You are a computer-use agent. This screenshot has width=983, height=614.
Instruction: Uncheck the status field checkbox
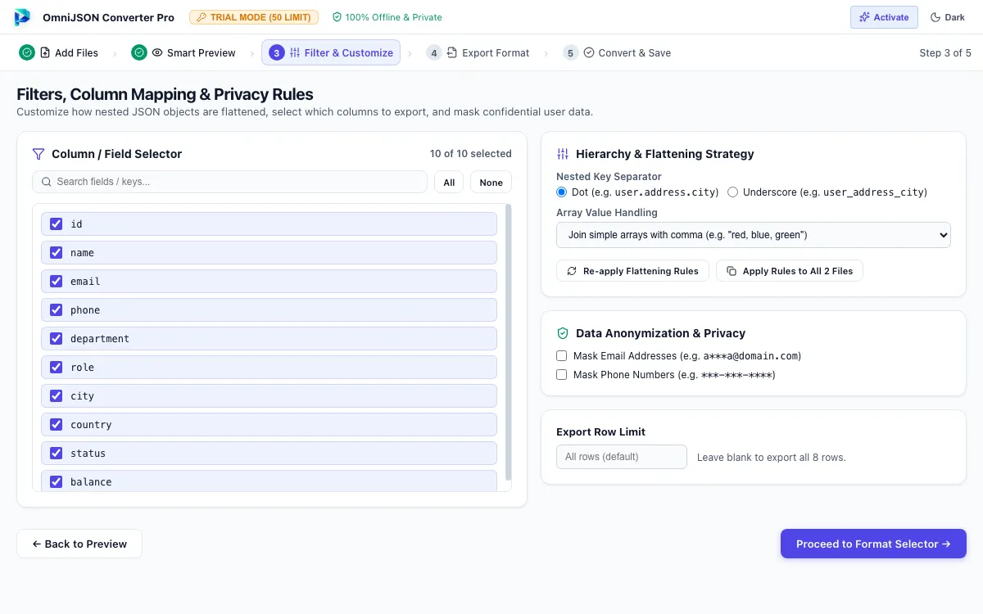point(57,453)
